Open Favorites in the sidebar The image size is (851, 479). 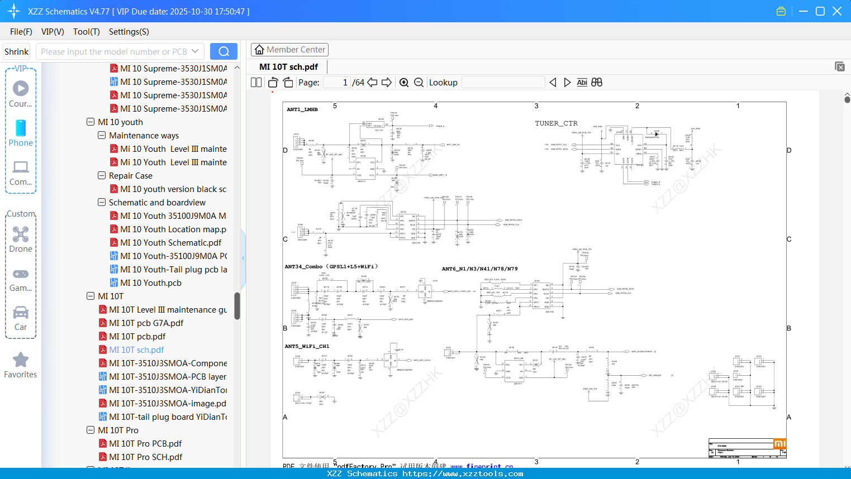pyautogui.click(x=21, y=366)
